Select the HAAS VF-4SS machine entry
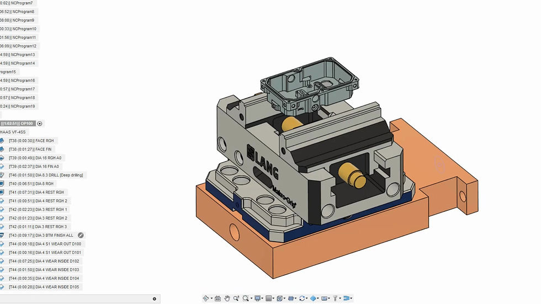The image size is (541, 304). coord(13,132)
